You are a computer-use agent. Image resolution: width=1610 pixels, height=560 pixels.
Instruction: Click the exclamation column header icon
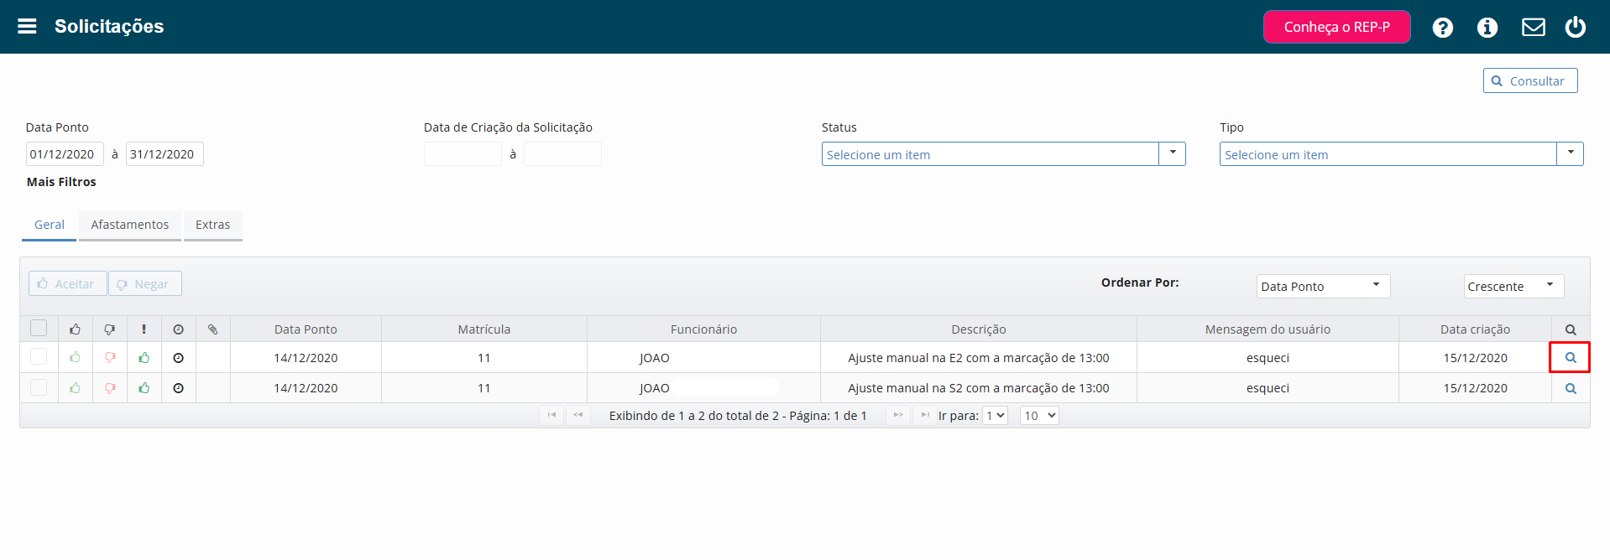[144, 329]
